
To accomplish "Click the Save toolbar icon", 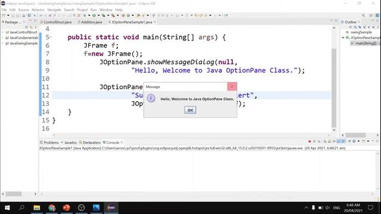I will click(x=13, y=15).
